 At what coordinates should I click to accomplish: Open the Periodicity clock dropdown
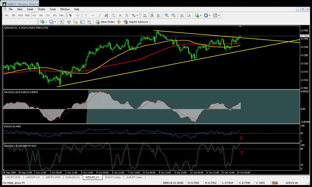pyautogui.click(x=207, y=15)
